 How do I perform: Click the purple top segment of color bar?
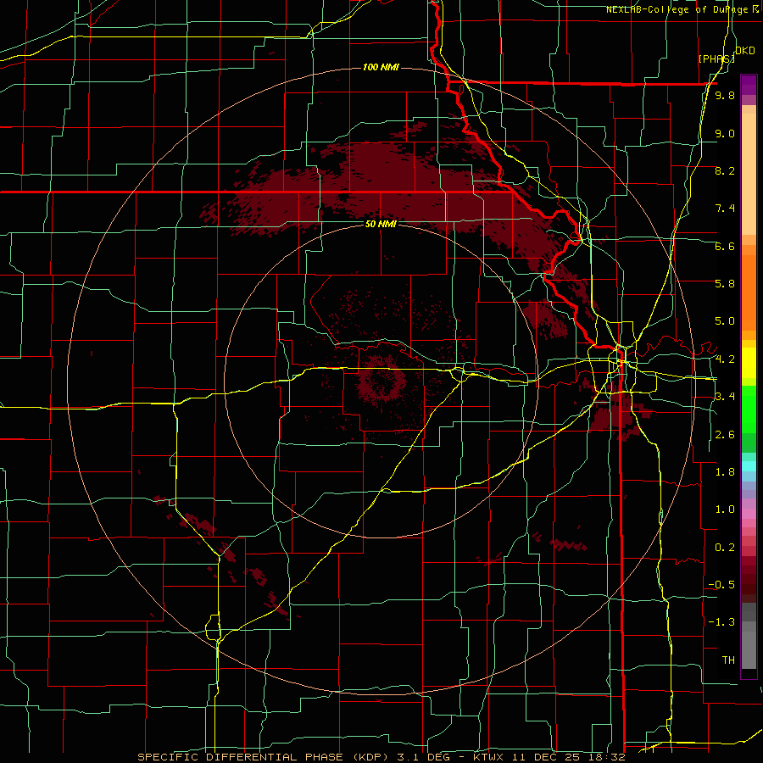749,85
